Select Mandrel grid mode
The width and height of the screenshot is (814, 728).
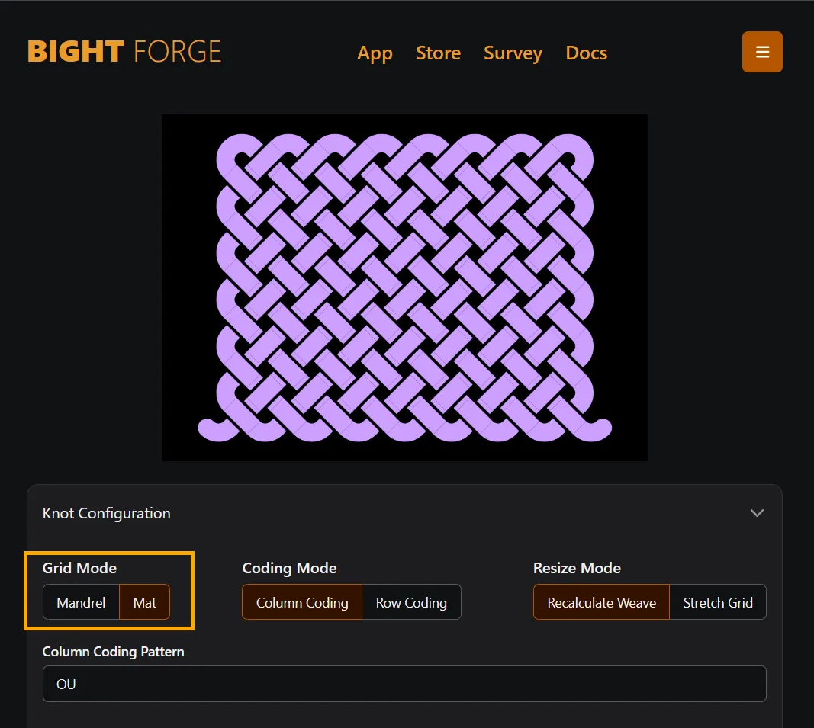point(81,602)
